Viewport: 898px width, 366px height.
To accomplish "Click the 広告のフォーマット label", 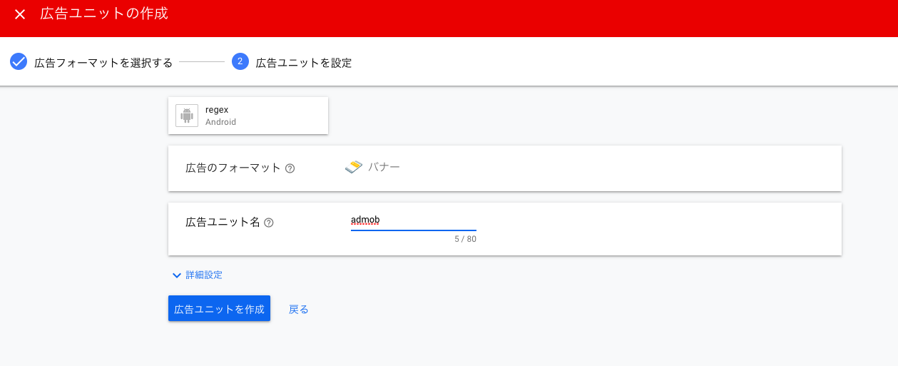I will 233,168.
